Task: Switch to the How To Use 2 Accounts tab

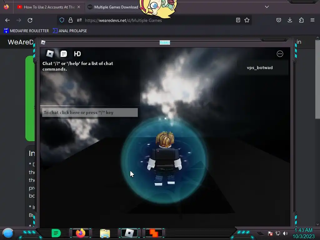Action: [x=49, y=7]
